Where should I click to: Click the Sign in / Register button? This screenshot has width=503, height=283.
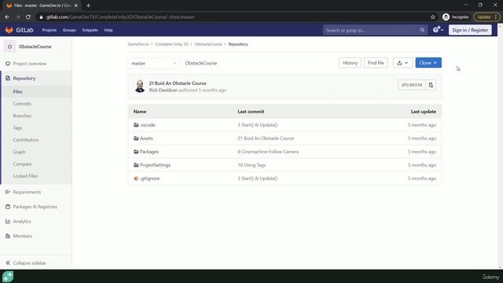[x=470, y=30]
